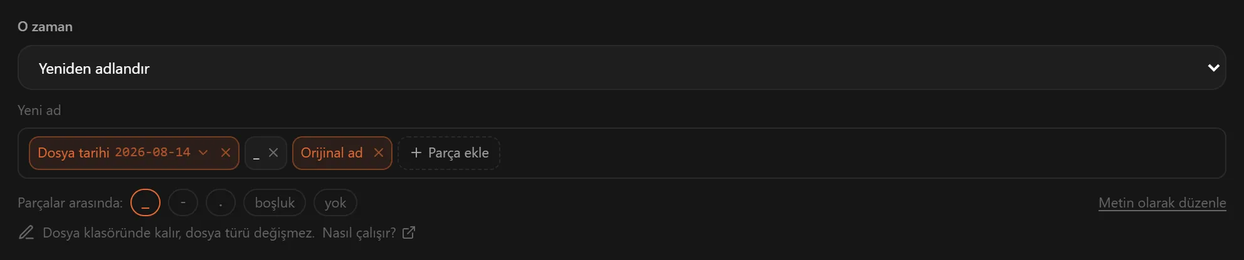Select dot as separator between parts
Image resolution: width=1244 pixels, height=260 pixels.
pyautogui.click(x=221, y=202)
